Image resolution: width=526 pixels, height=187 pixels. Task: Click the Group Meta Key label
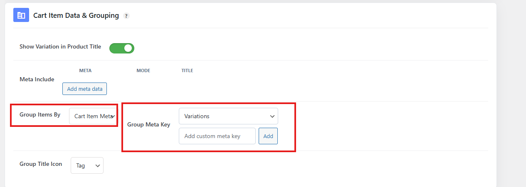148,124
